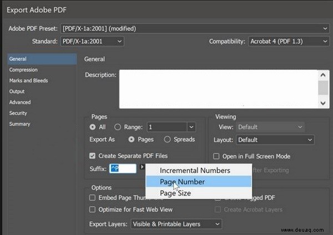
Task: Click the Suffix flyout arrow button
Action: (x=142, y=167)
